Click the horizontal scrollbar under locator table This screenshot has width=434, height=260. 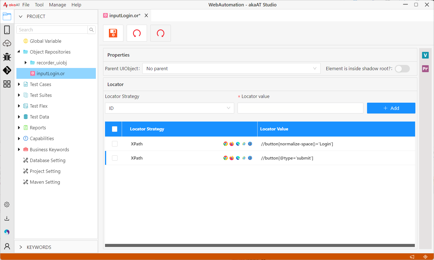260,245
